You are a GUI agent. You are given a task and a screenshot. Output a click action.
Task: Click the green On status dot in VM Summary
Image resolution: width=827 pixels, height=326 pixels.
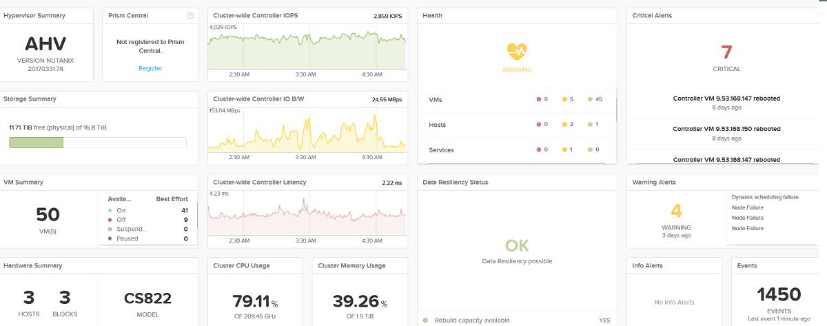coord(109,210)
